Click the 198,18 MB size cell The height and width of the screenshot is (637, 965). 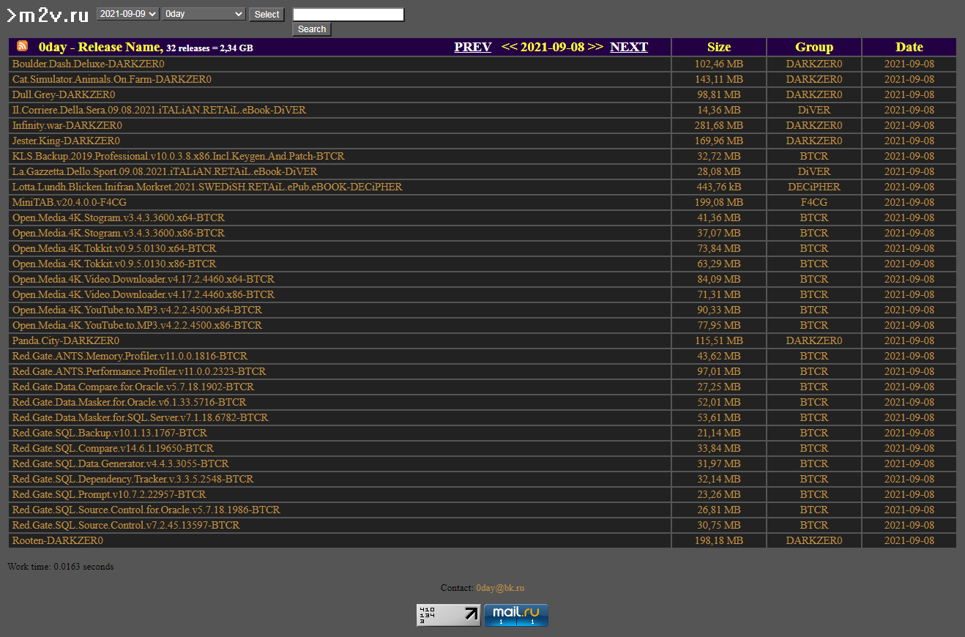(x=719, y=540)
